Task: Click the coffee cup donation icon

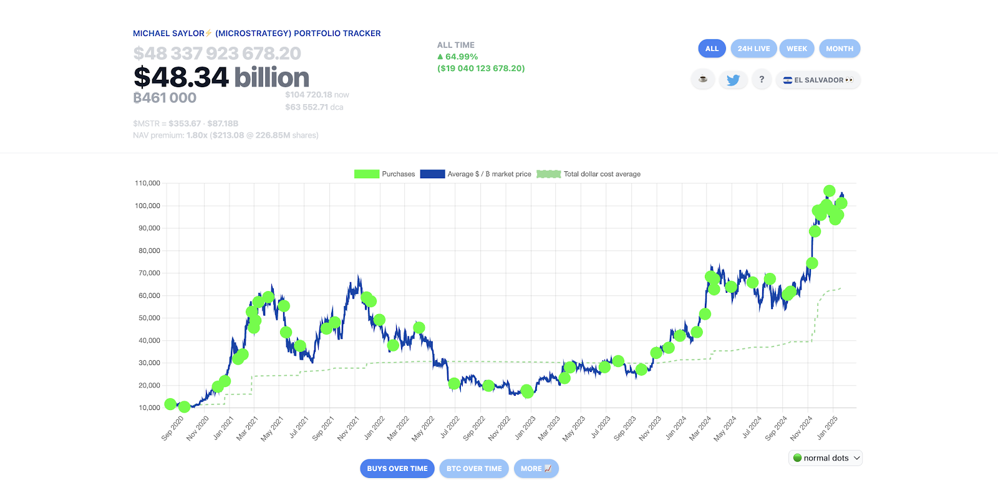Action: [x=703, y=80]
